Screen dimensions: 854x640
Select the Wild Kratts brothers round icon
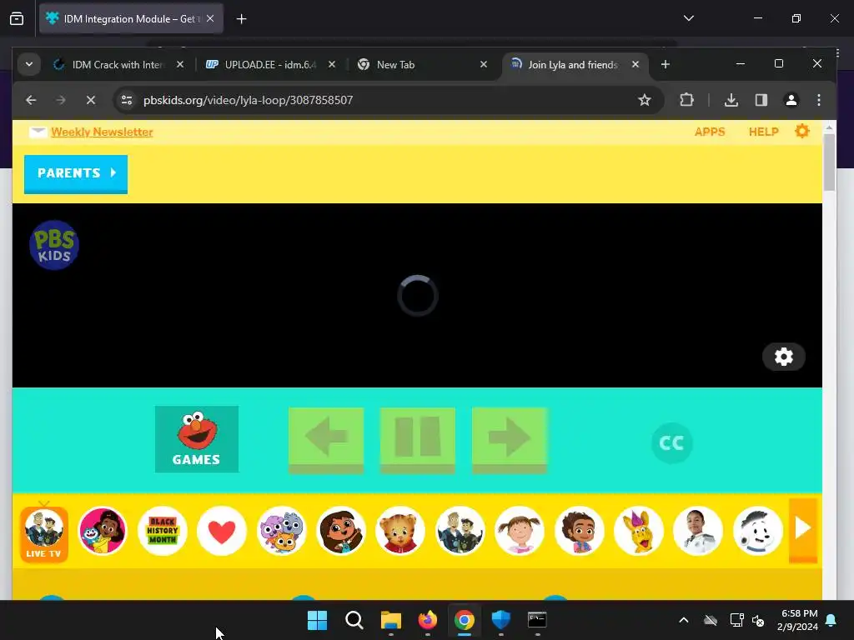pyautogui.click(x=460, y=531)
